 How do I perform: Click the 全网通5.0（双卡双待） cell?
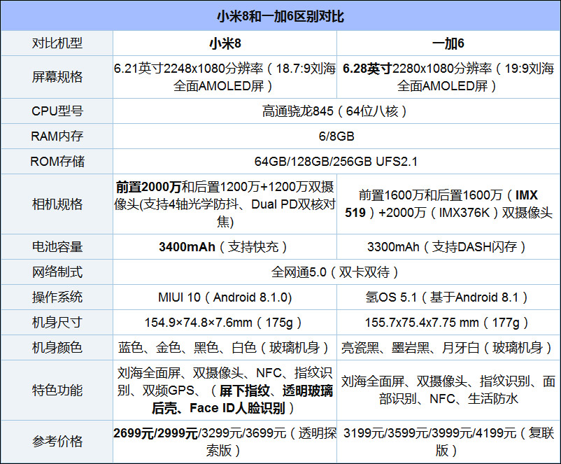tap(336, 272)
